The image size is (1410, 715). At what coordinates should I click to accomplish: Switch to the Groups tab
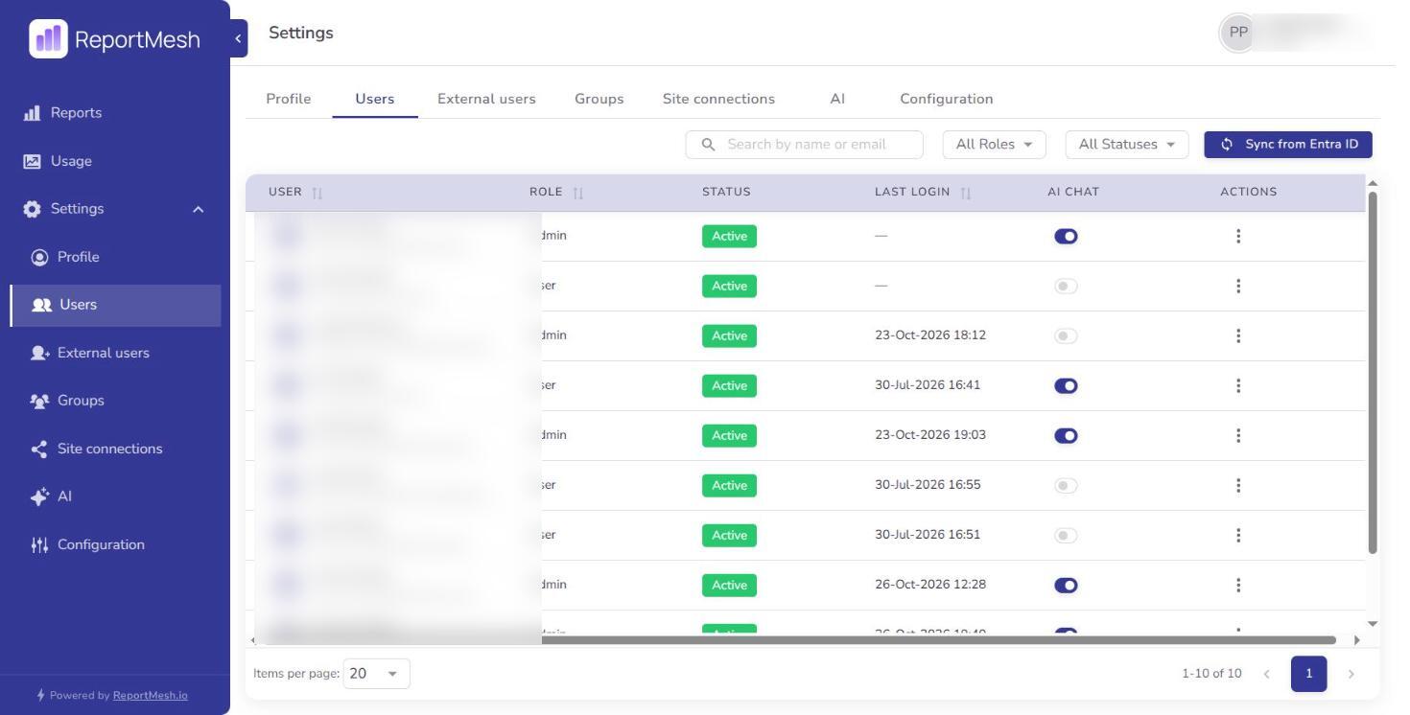pos(599,99)
